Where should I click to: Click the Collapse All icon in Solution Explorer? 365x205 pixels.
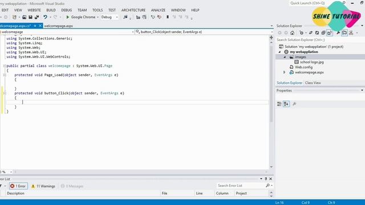click(323, 33)
